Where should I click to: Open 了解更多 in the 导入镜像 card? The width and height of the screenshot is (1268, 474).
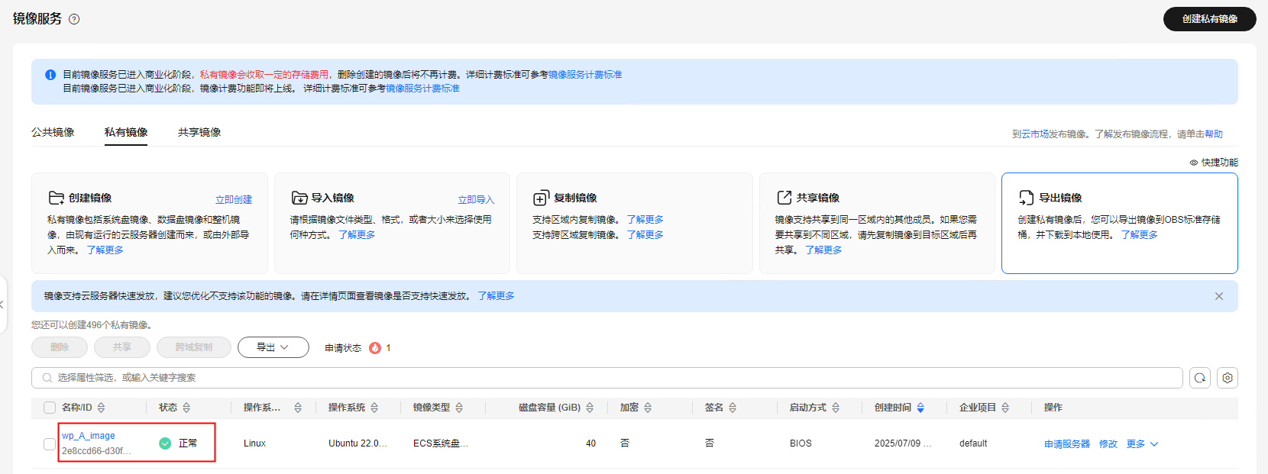pos(357,235)
